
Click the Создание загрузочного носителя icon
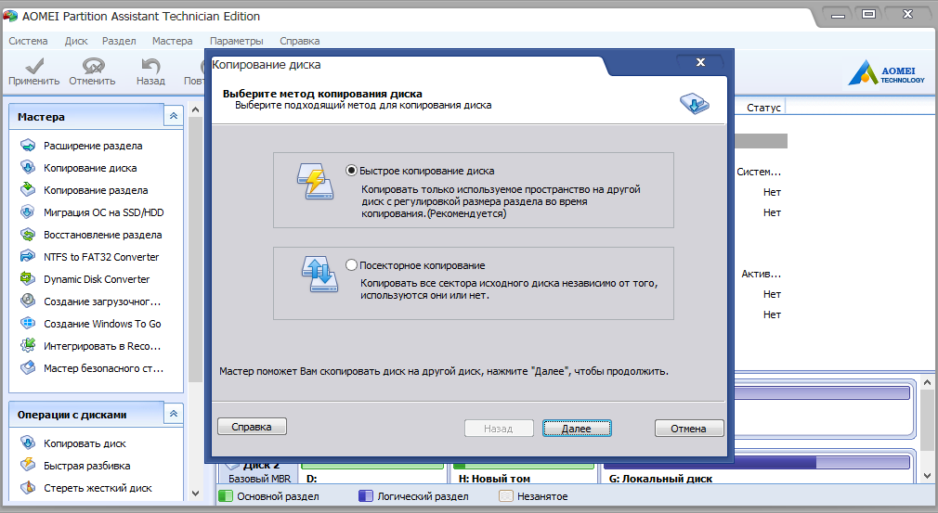tap(28, 301)
